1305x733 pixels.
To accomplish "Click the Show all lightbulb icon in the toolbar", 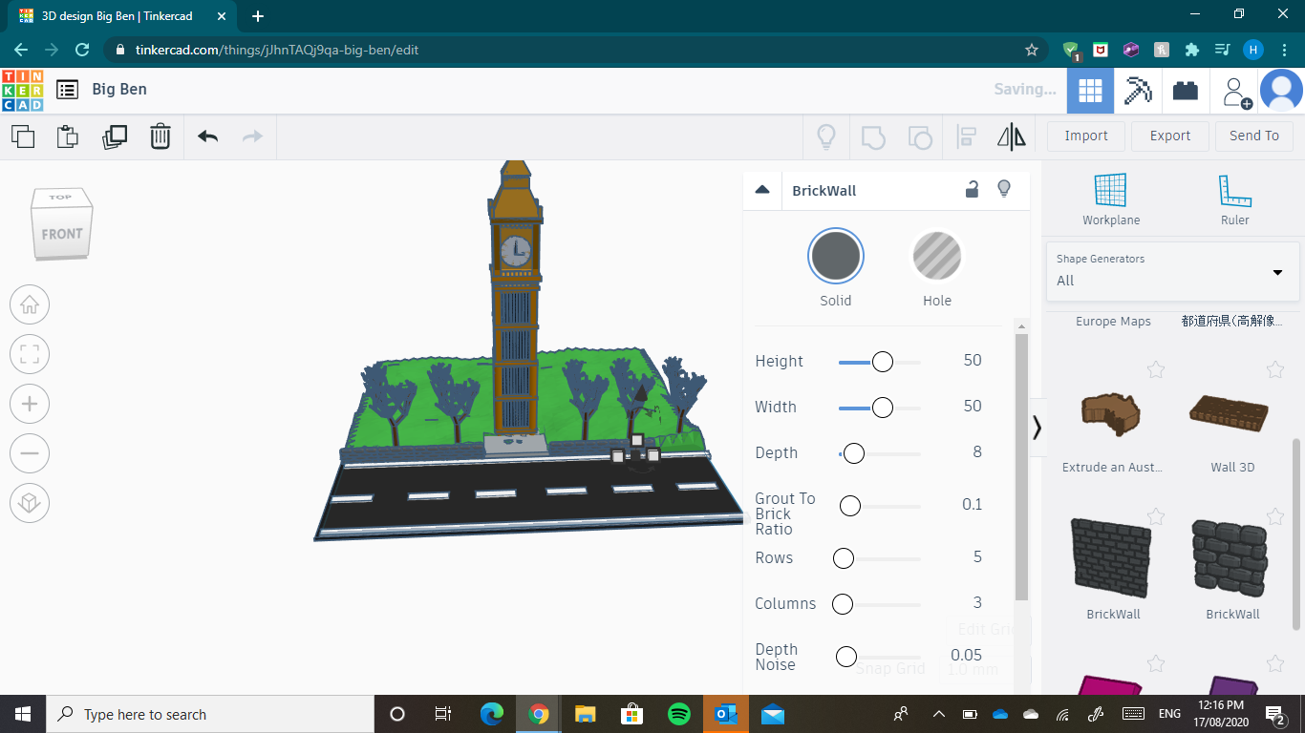I will (826, 136).
